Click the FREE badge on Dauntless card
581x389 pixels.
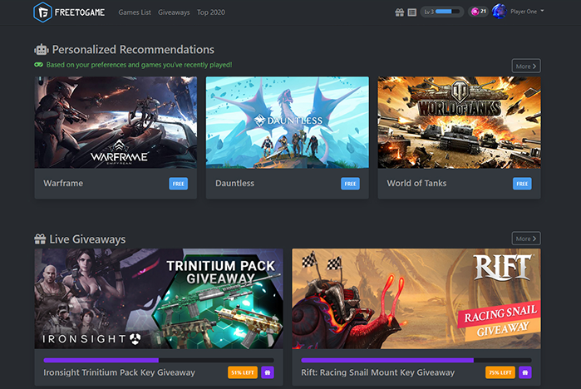[x=350, y=184]
